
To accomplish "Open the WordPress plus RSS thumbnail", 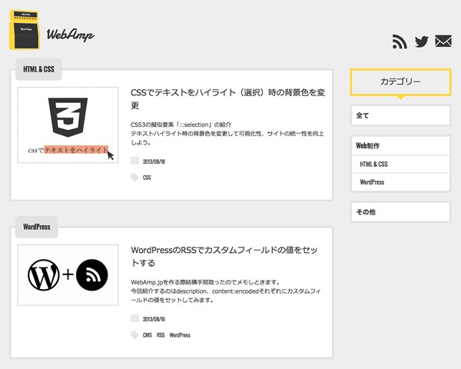I will (x=68, y=275).
